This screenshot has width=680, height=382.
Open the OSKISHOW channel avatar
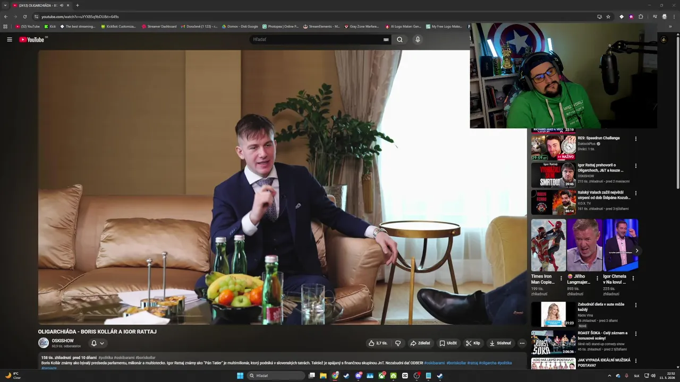point(44,343)
